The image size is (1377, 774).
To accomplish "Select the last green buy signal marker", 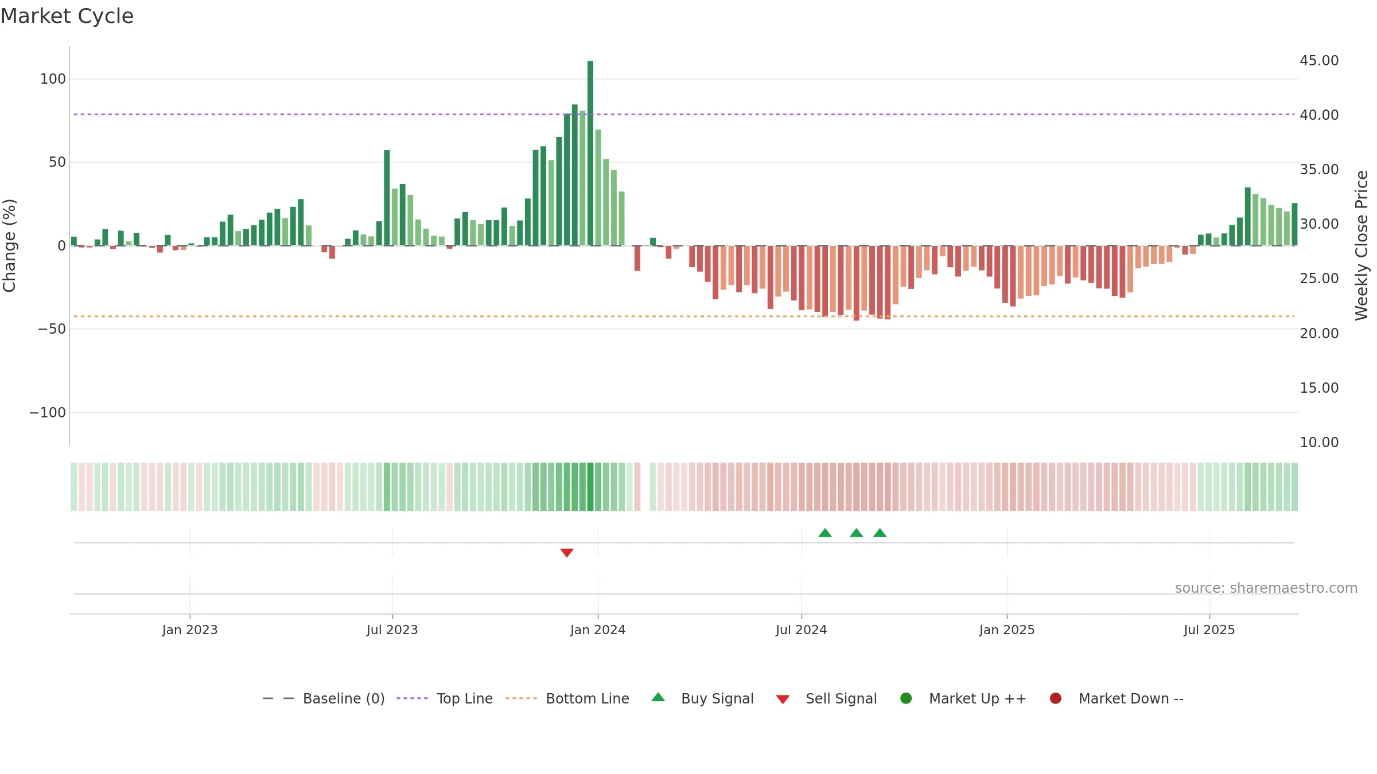I will point(880,533).
